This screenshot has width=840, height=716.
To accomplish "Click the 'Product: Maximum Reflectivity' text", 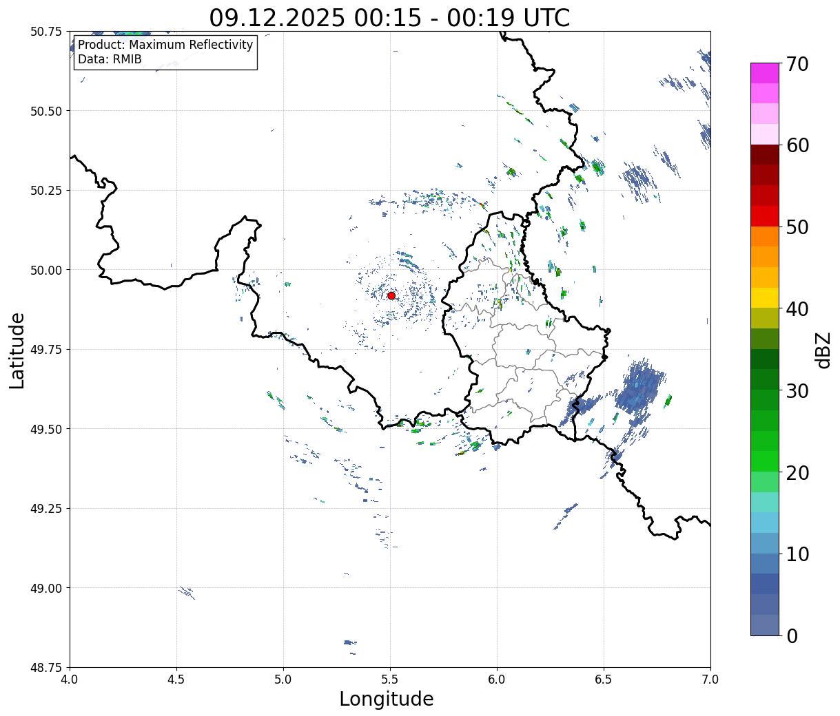I will (165, 45).
